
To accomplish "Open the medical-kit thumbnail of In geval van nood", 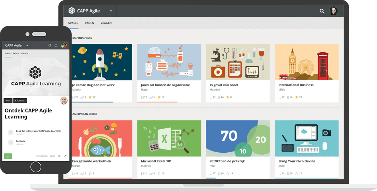I will (238, 62).
